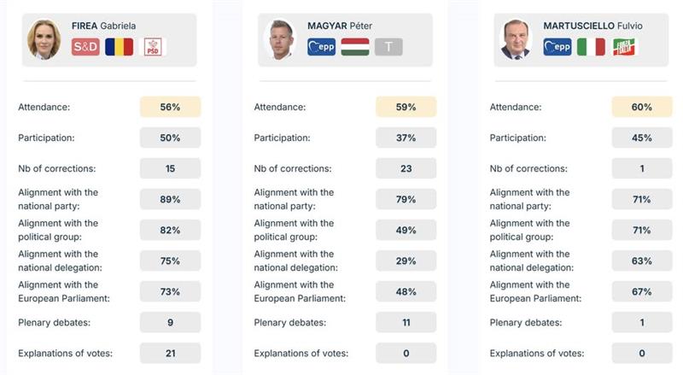
Task: Click the MARTUSCIELLO Fulvio name link
Action: click(593, 26)
